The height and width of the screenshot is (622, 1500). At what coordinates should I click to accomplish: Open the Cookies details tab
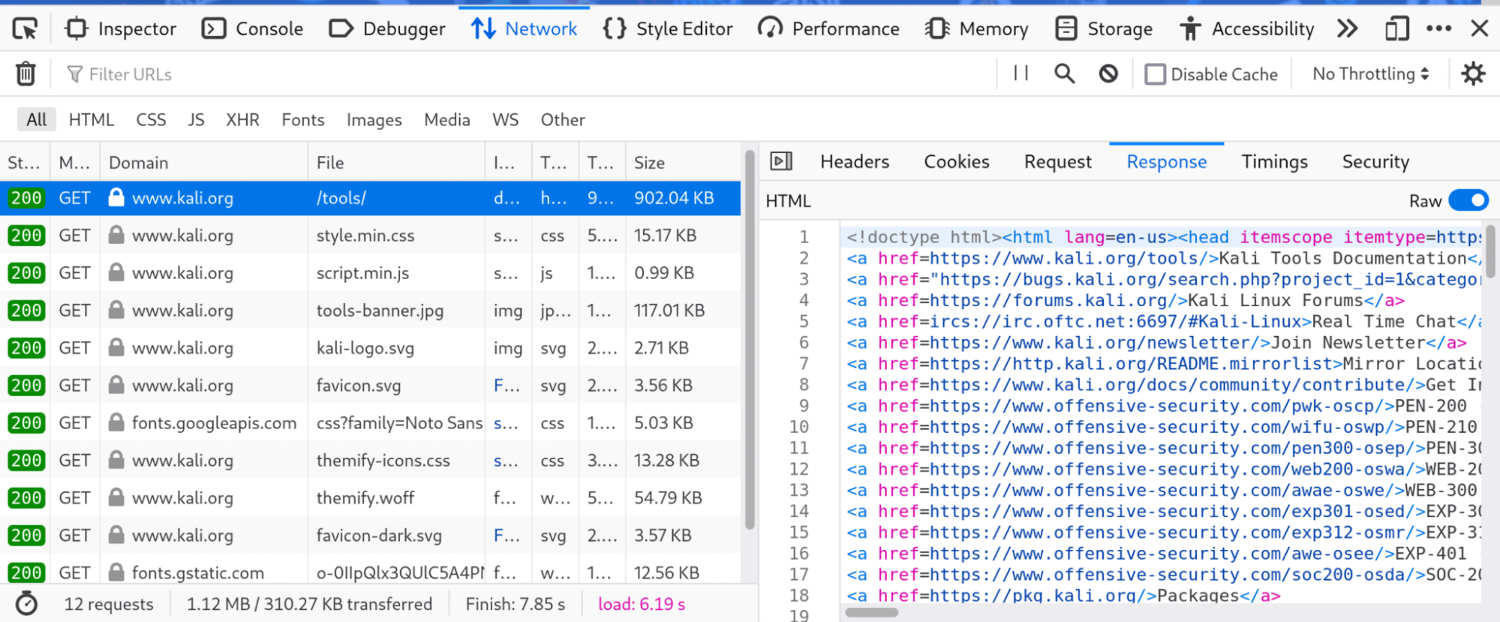[957, 161]
